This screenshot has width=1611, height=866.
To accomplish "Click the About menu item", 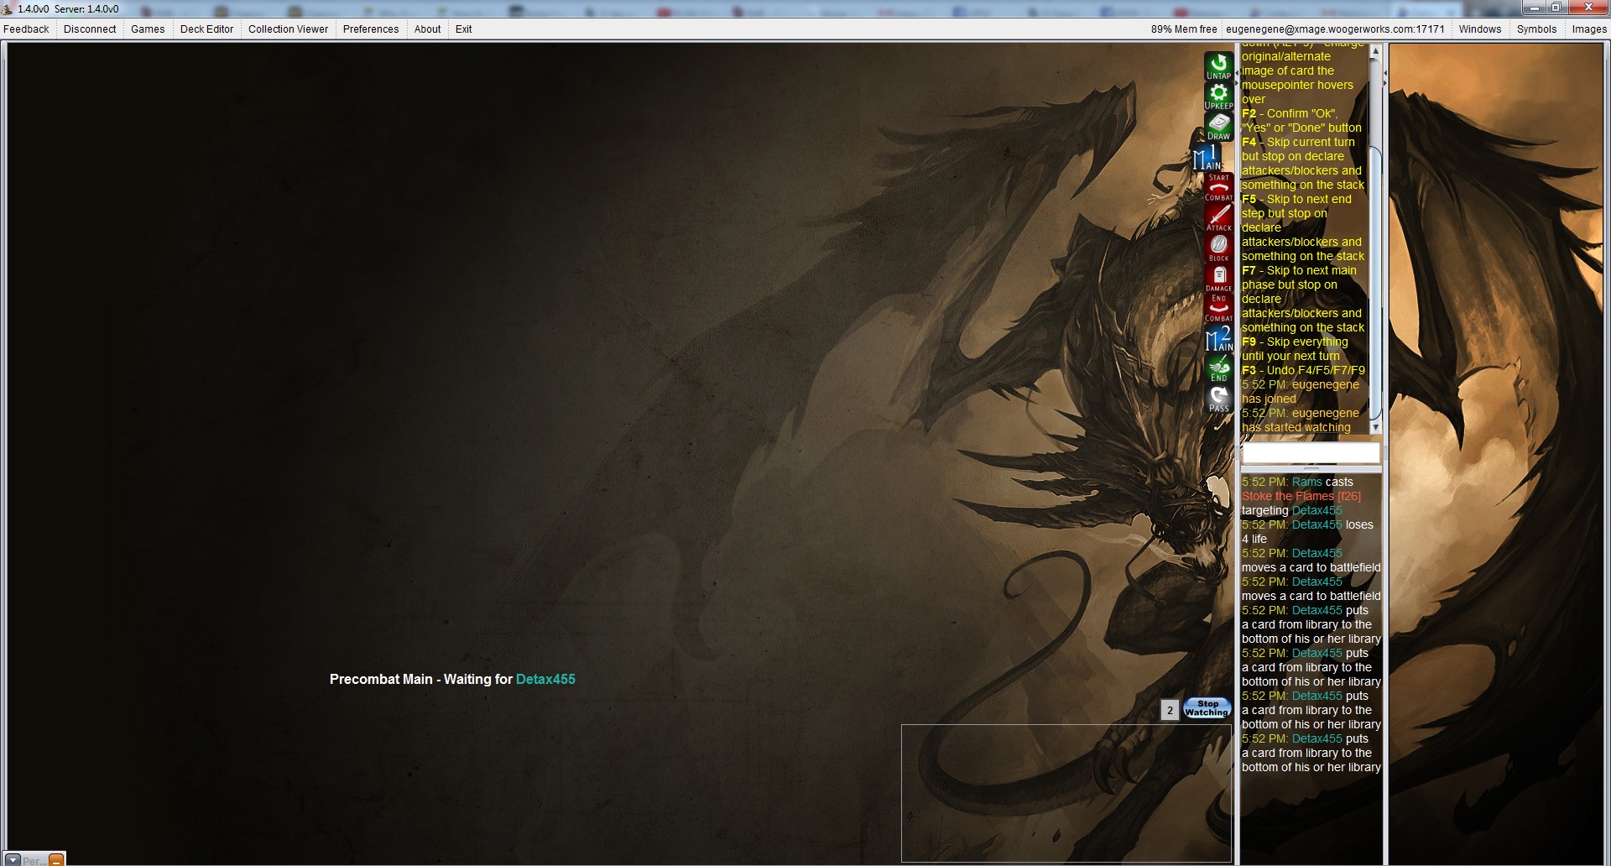I will [x=427, y=29].
